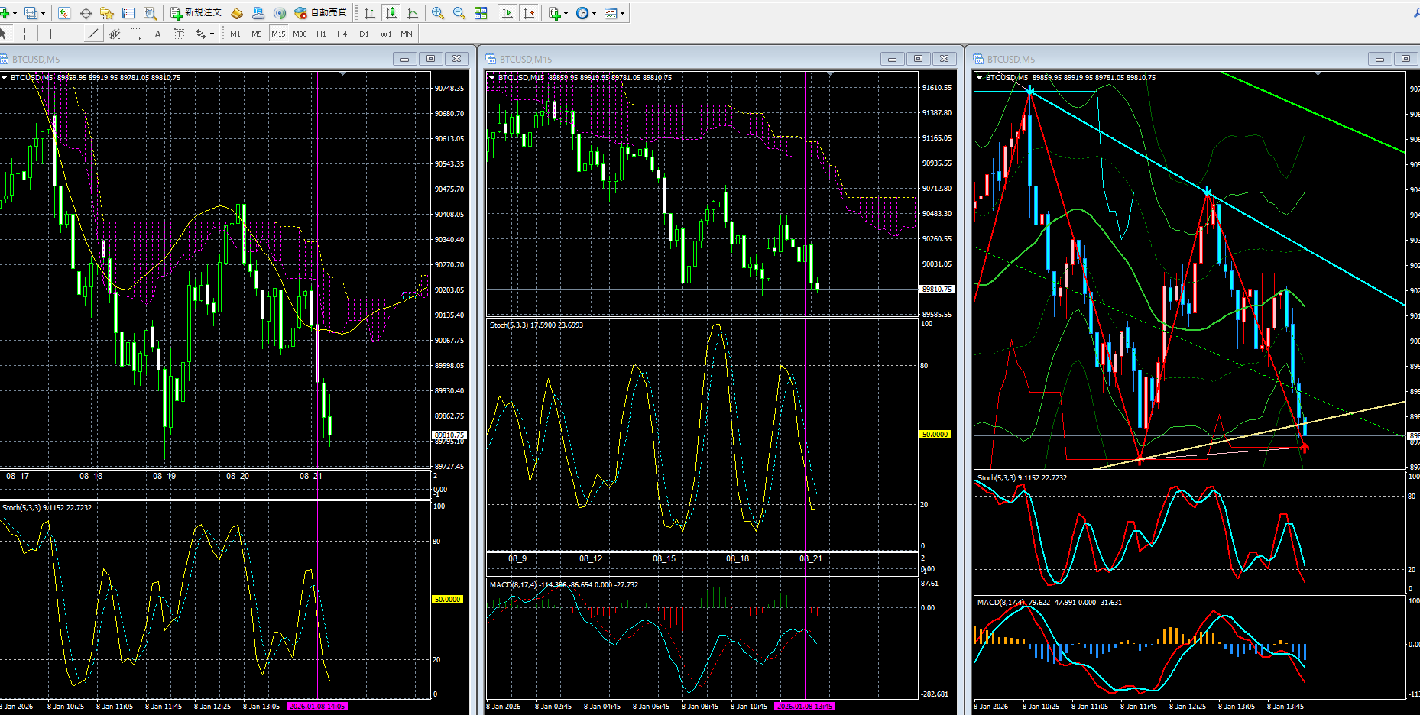
Task: Select the equidistant channel tool
Action: coord(115,34)
